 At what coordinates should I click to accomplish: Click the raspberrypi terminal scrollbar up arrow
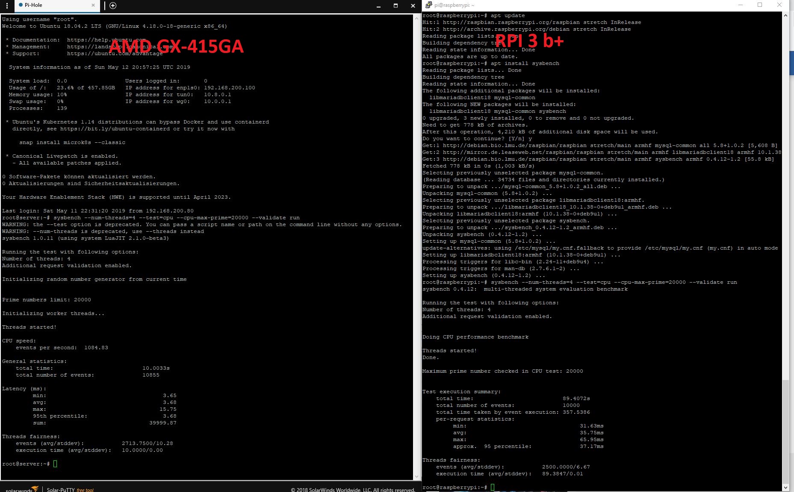point(785,15)
